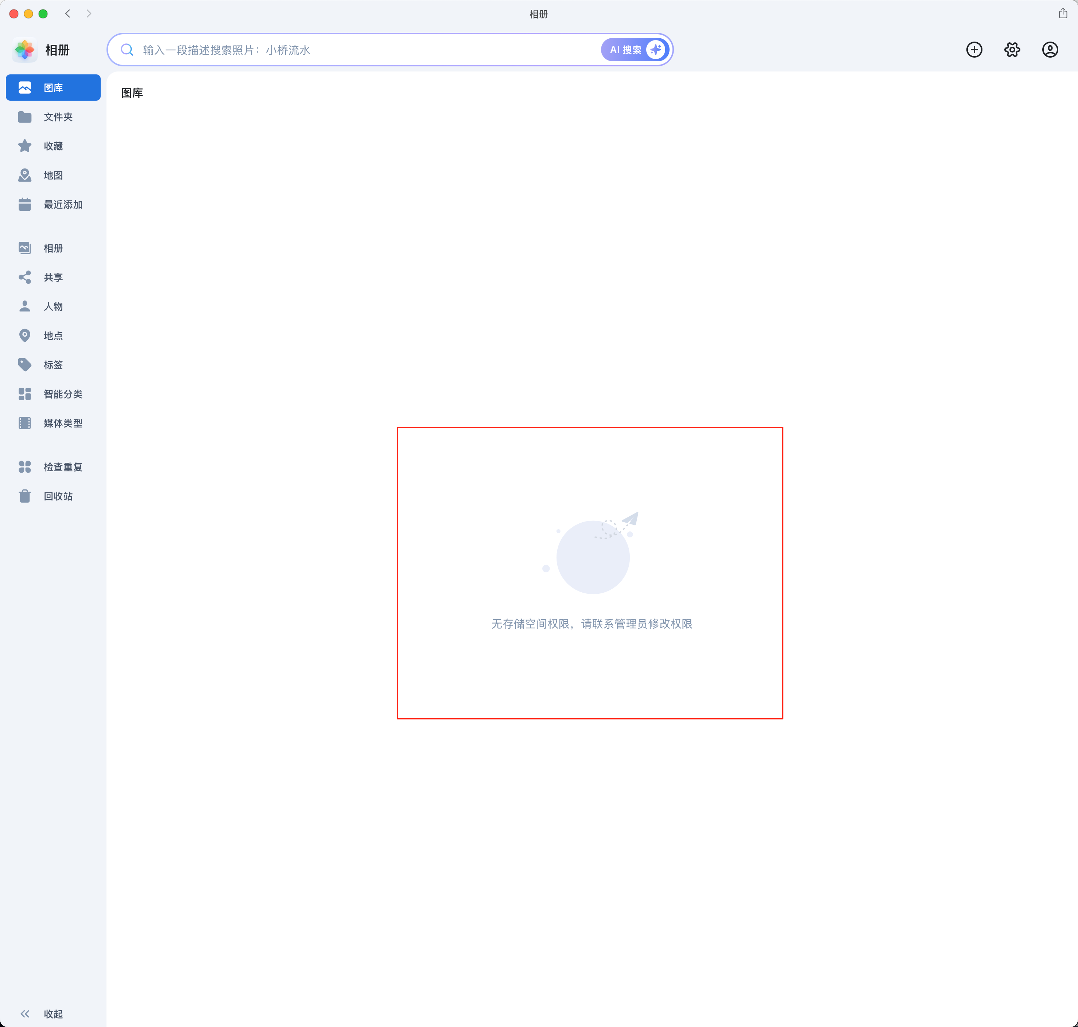Open settings with the gear icon
Viewport: 1078px width, 1027px height.
click(1012, 50)
